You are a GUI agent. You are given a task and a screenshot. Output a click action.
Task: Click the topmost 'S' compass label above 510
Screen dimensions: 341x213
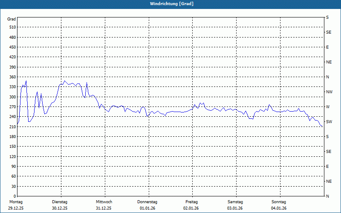coord(327,17)
